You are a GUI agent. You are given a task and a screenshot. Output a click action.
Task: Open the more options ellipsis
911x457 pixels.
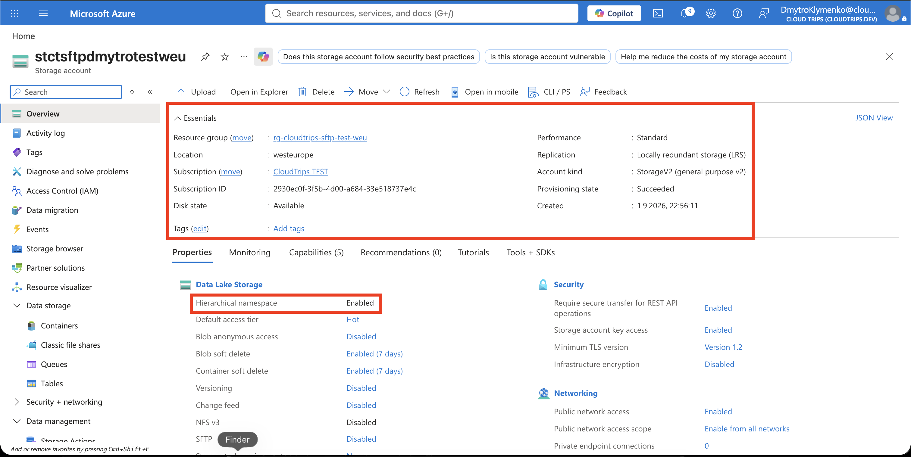point(244,57)
